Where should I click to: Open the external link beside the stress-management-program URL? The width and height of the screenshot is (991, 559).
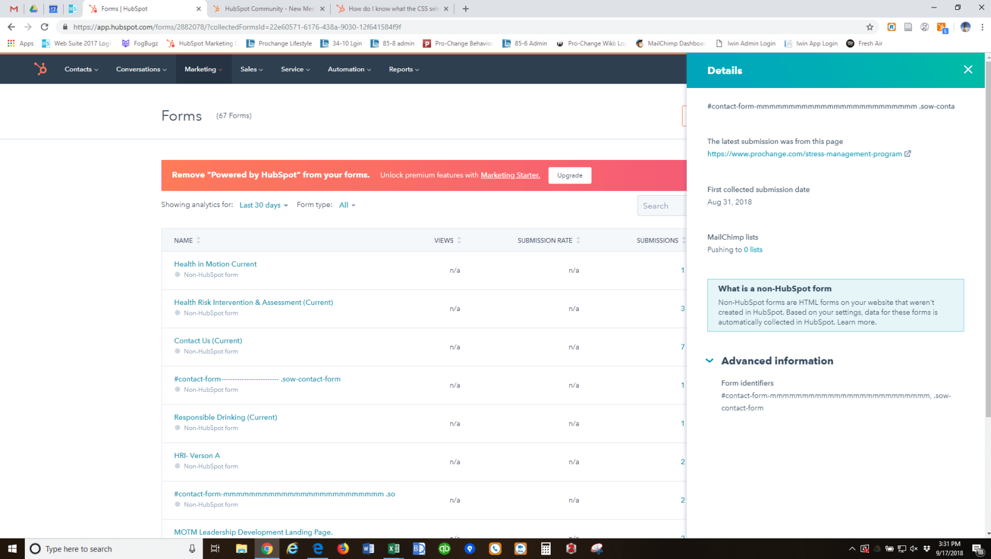907,154
